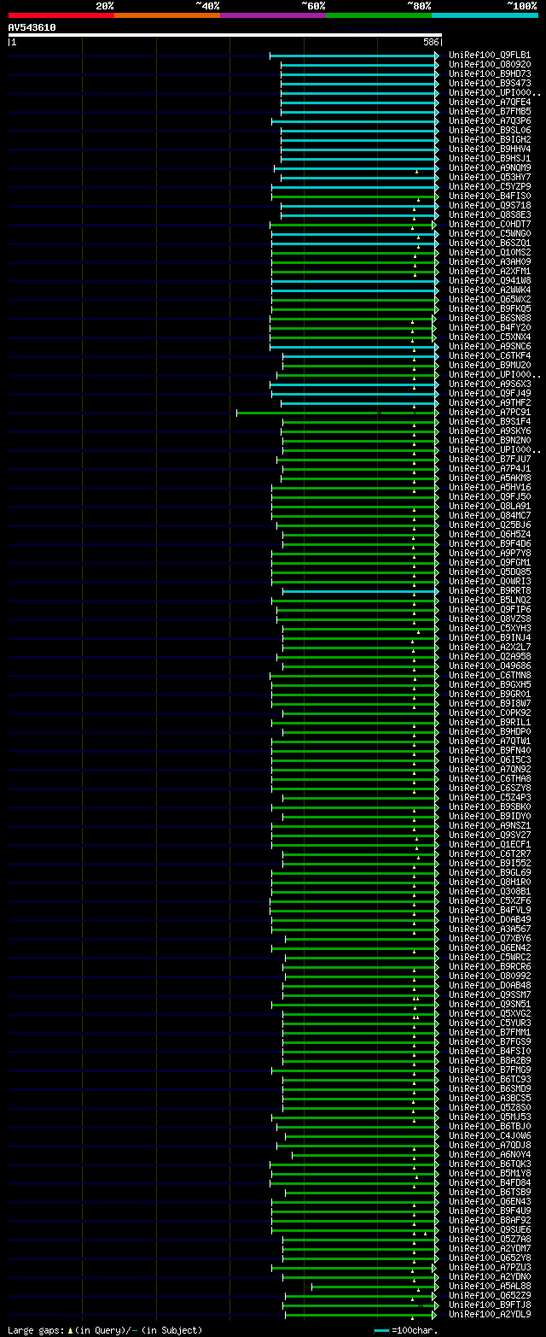546x1337 pixels.
Task: Click the UniRef100_C5WRC2 label
Action: click(x=490, y=957)
